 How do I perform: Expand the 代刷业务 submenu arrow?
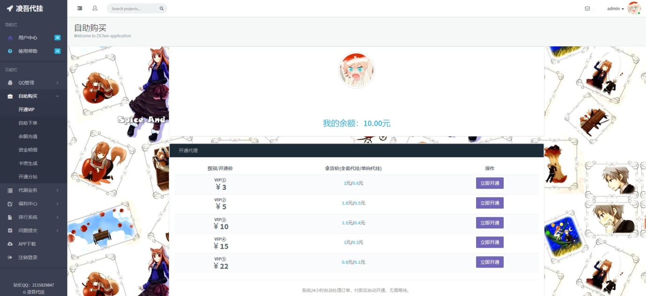pos(58,190)
